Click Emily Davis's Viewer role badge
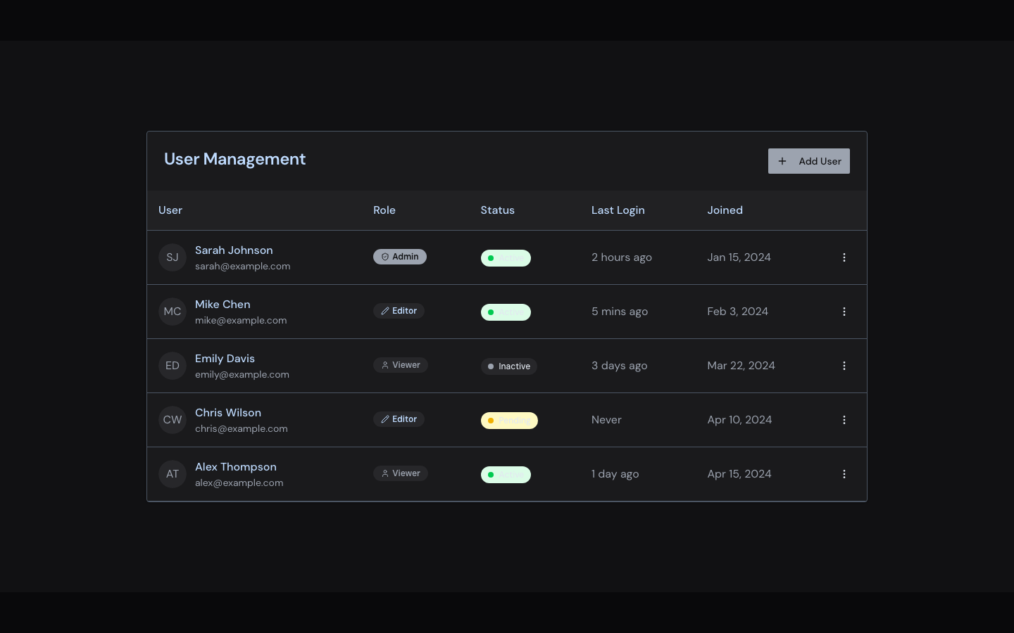 pos(400,365)
